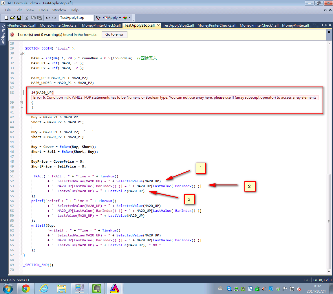
Task: Open the File menu
Action: 8,10
